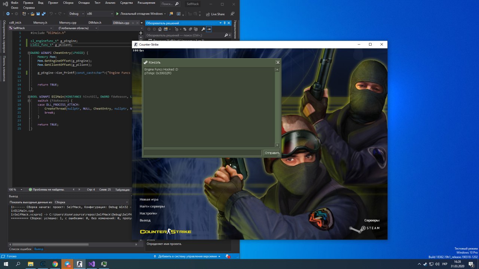Open Telegram from taskbar
479x269 pixels.
(67, 264)
